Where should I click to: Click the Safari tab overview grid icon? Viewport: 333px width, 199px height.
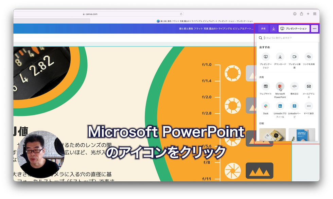315,14
